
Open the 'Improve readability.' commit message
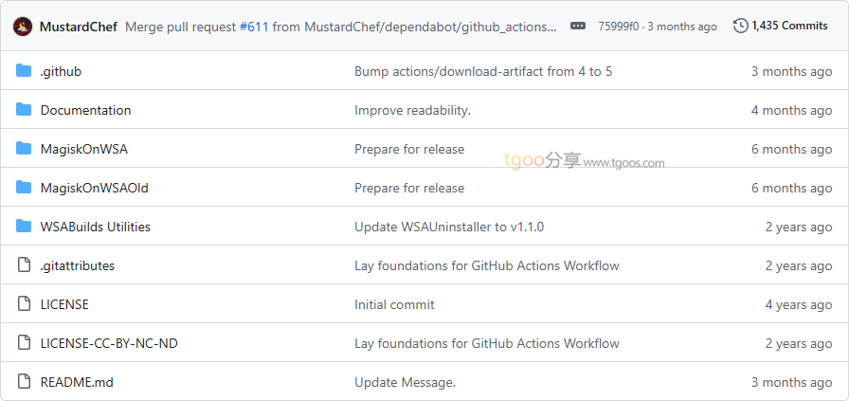412,110
